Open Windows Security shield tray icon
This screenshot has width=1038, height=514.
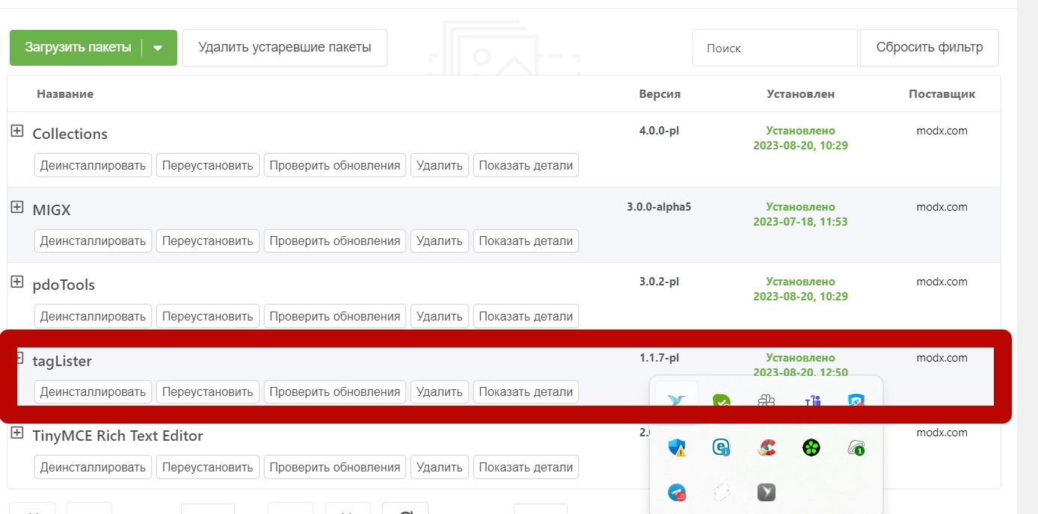677,448
